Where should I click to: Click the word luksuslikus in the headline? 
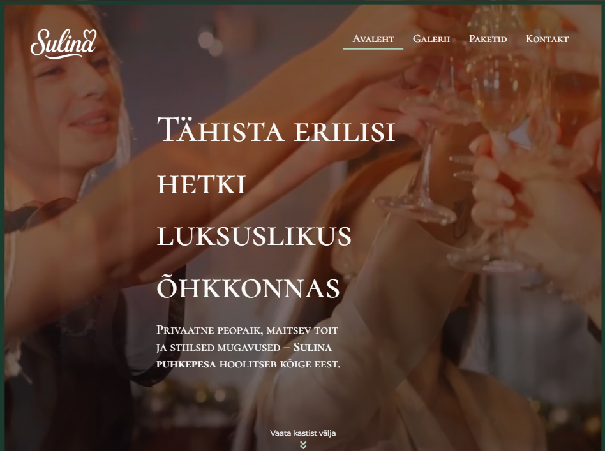[254, 236]
